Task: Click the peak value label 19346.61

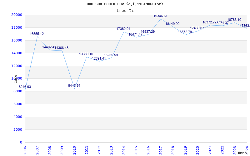Action: (x=160, y=16)
